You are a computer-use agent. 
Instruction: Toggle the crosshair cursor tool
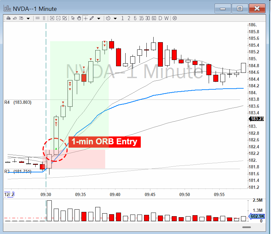86,18
